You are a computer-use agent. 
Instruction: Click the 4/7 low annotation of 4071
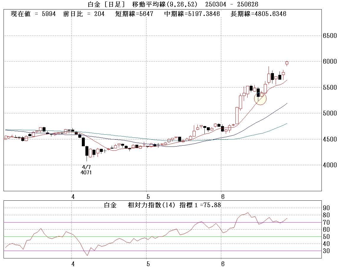pyautogui.click(x=86, y=170)
